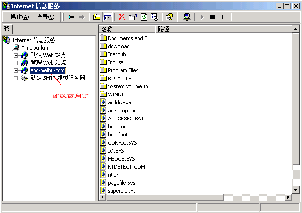The width and height of the screenshot is (302, 213).
Task: Collapse the meibu-lcm server node
Action: (x=7, y=48)
